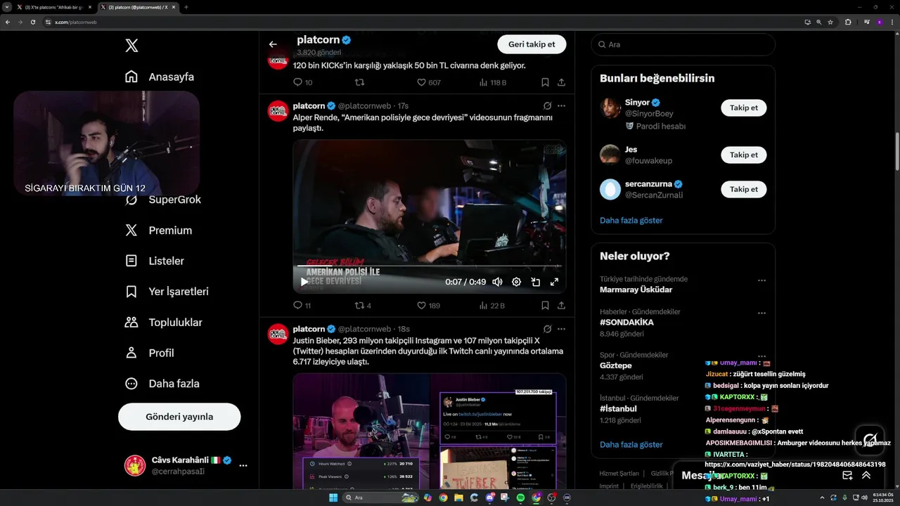Viewport: 900px width, 506px height.
Task: Toggle picture-in-picture on the video
Action: pyautogui.click(x=535, y=282)
